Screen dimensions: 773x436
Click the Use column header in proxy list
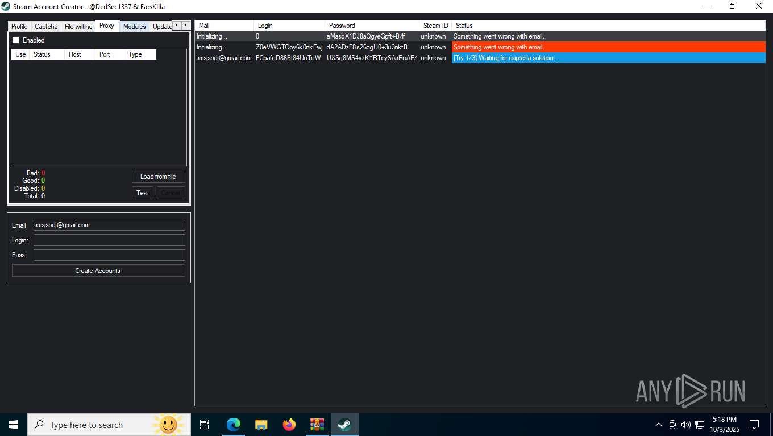pos(20,54)
